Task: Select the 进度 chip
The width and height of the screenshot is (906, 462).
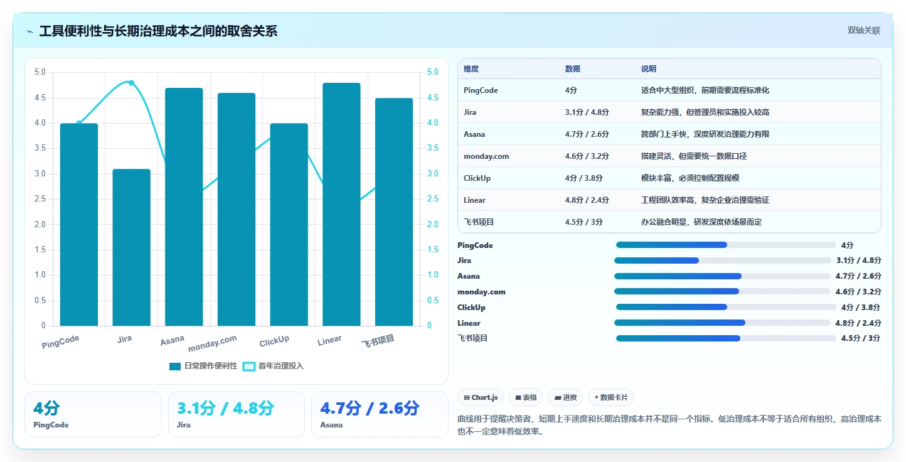Action: 565,397
